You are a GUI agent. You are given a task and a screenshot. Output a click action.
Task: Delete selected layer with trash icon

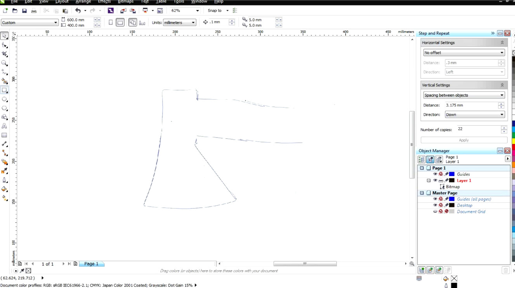pos(505,270)
